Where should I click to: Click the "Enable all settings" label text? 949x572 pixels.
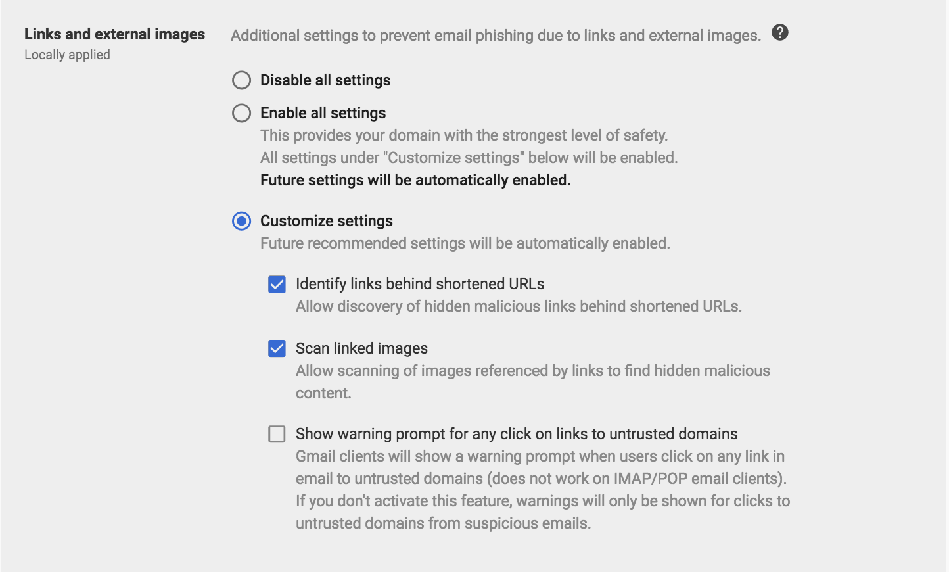pyautogui.click(x=323, y=113)
